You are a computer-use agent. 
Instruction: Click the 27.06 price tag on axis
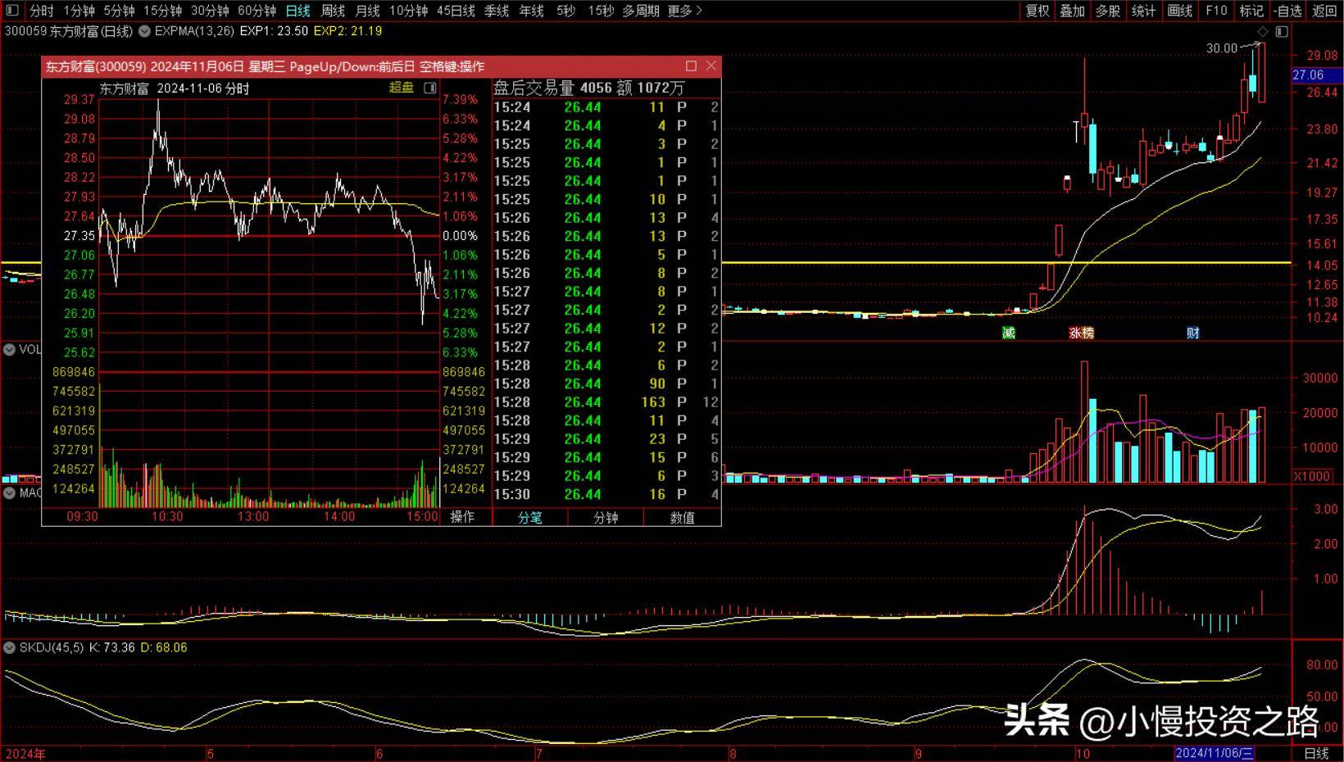[x=1317, y=75]
